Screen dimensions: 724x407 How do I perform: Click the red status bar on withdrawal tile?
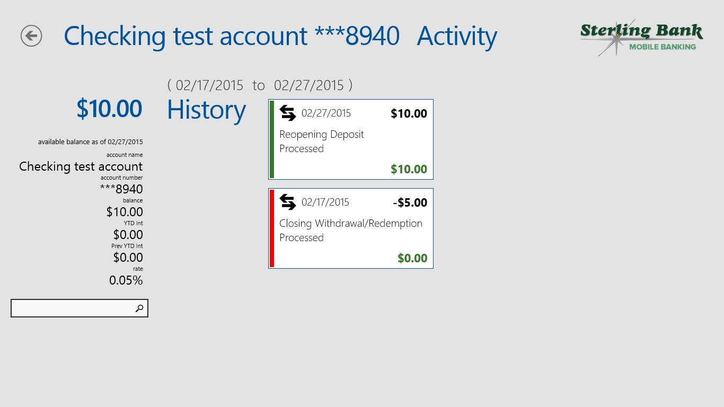(x=272, y=228)
